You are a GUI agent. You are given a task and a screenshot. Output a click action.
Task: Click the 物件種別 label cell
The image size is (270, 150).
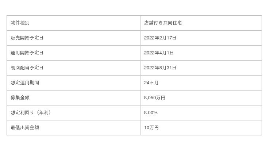(20, 23)
